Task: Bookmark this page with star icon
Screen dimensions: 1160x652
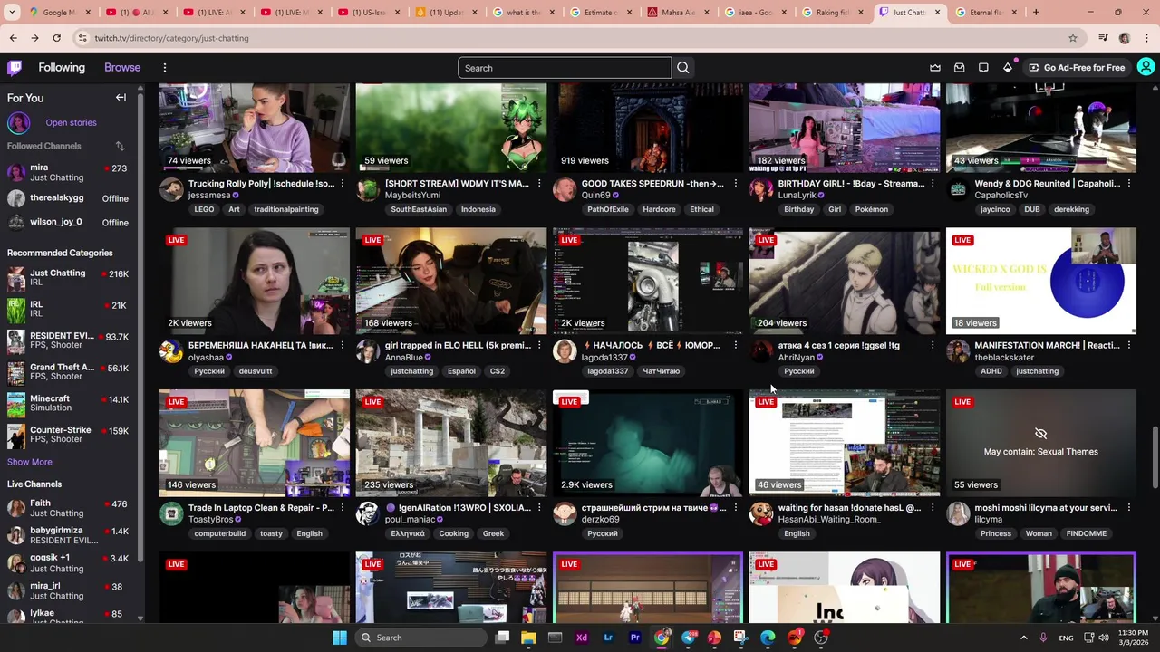Action: (1073, 38)
